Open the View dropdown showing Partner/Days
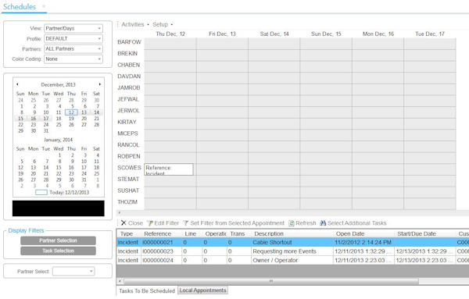Image resolution: width=469 pixels, height=299 pixels. click(x=73, y=28)
